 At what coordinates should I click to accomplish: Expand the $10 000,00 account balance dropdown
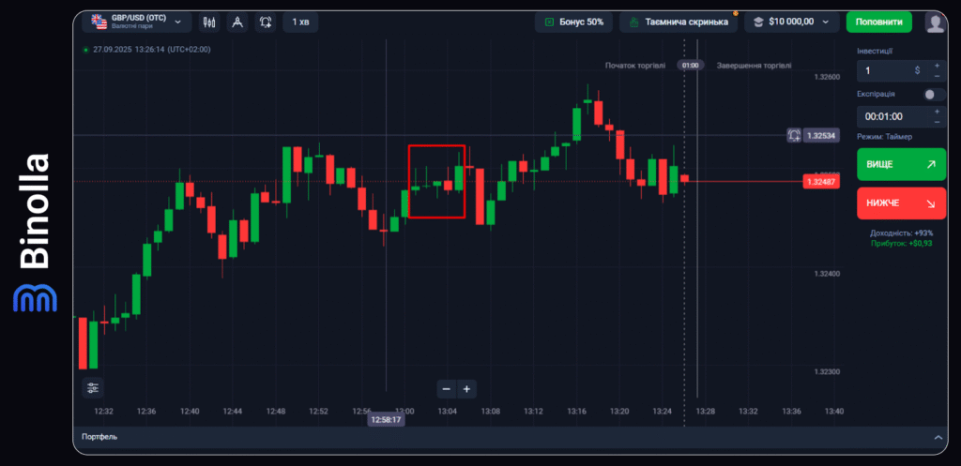coord(788,22)
